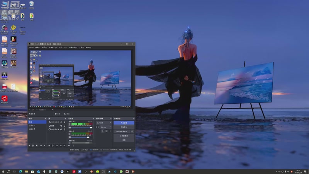Open the source toolbar filters button
309x174 pixels.
(x=67, y=114)
